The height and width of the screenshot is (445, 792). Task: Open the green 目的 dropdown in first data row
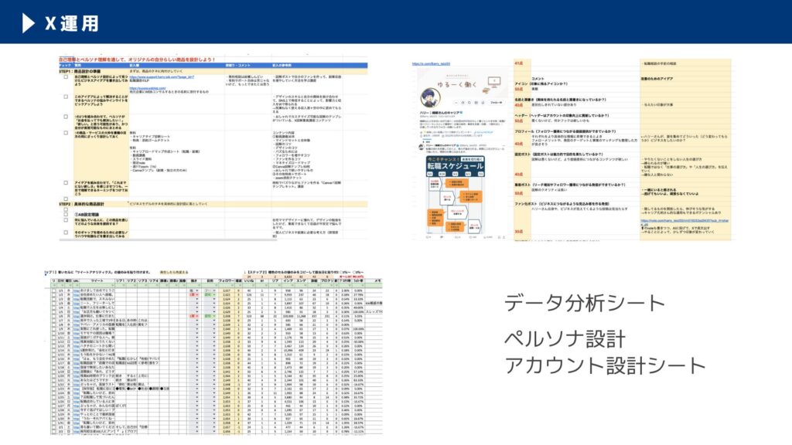(x=209, y=294)
